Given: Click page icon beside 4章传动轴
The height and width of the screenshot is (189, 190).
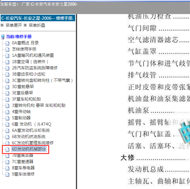Looking at the screenshot, I should tap(8, 112).
